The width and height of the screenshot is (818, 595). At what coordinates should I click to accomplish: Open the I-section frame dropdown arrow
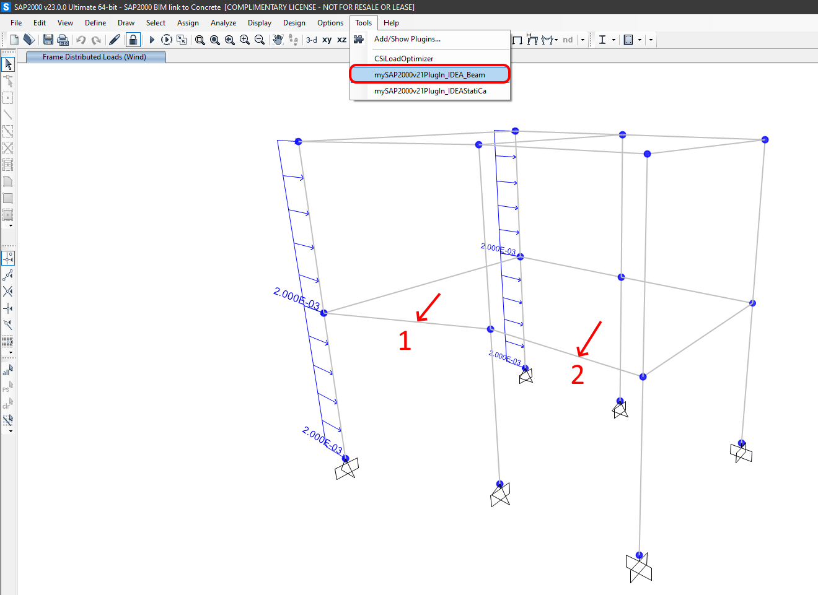point(614,39)
